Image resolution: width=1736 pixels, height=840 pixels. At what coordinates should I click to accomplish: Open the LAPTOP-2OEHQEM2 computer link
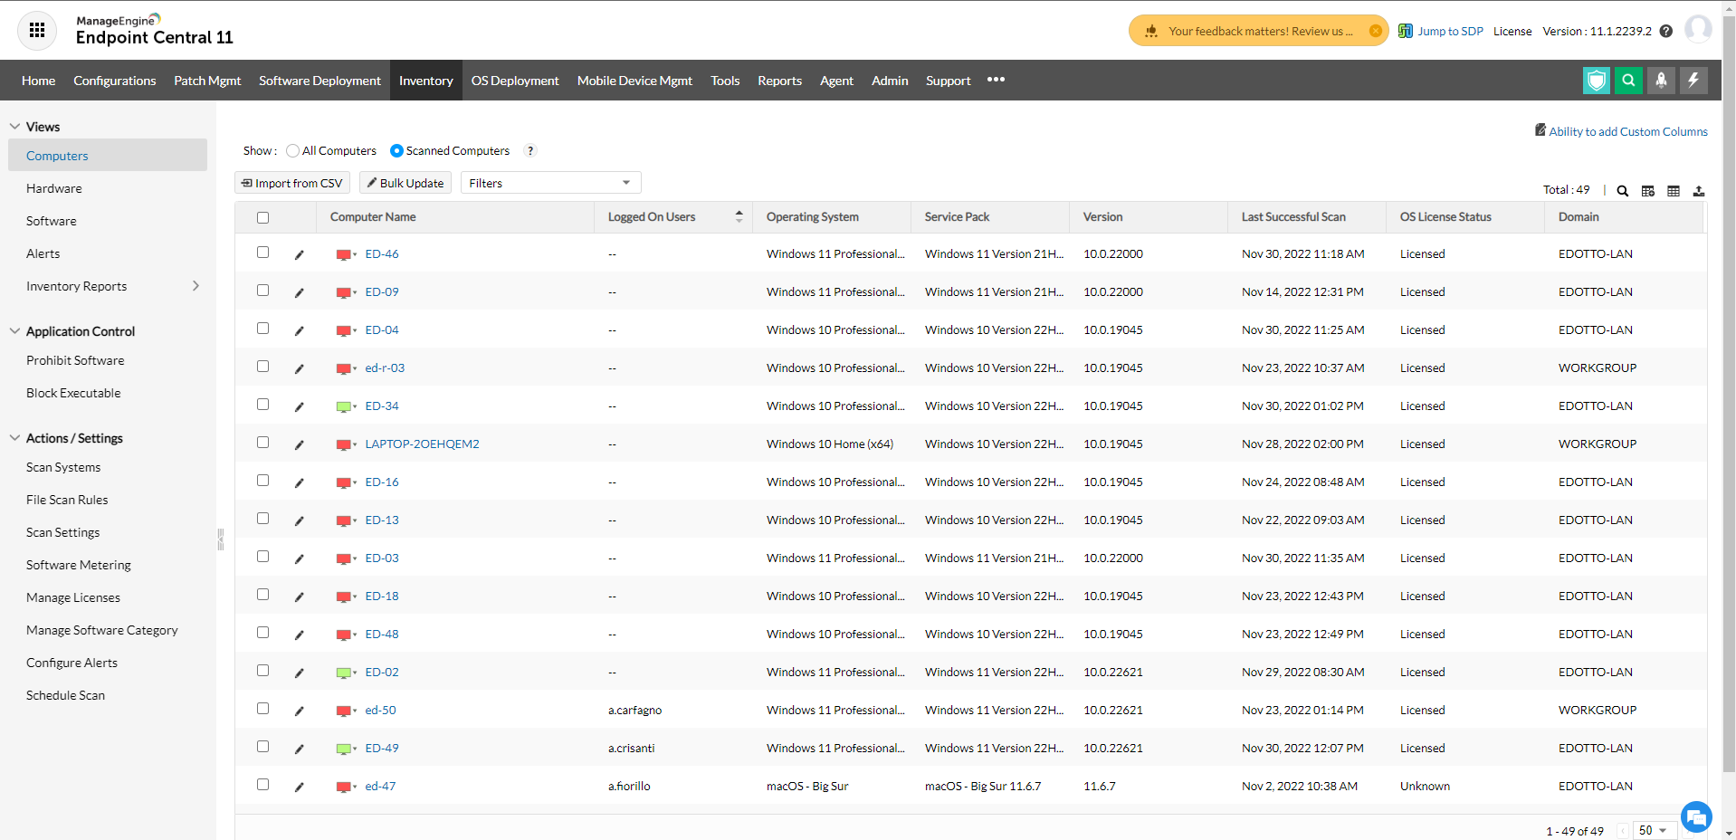tap(422, 444)
